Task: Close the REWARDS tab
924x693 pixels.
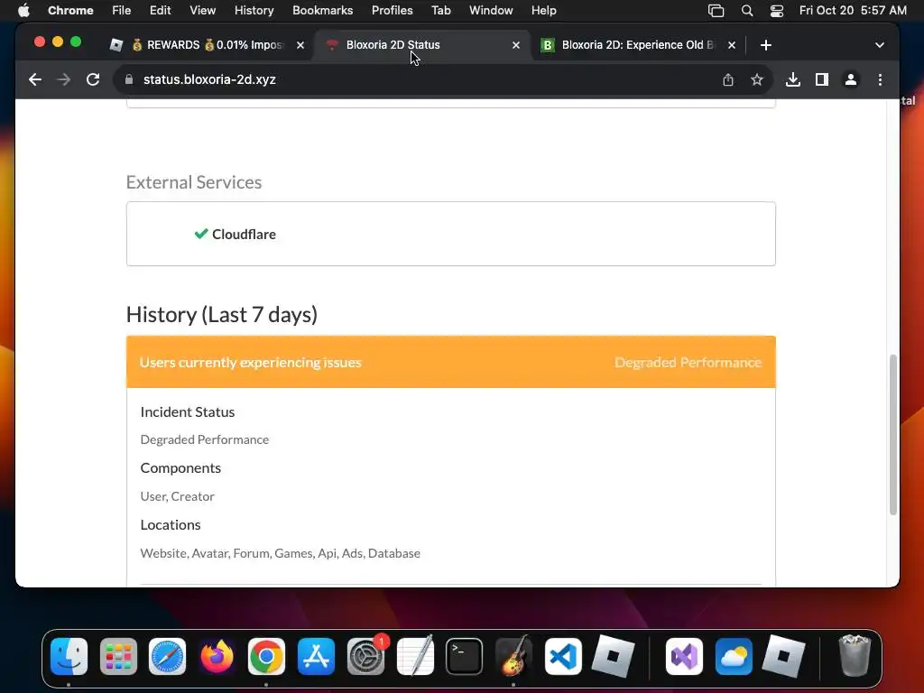Action: [300, 45]
